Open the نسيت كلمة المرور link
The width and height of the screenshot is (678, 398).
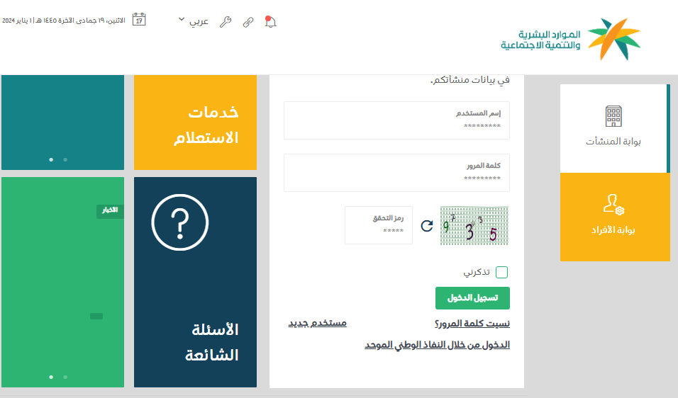[472, 324]
